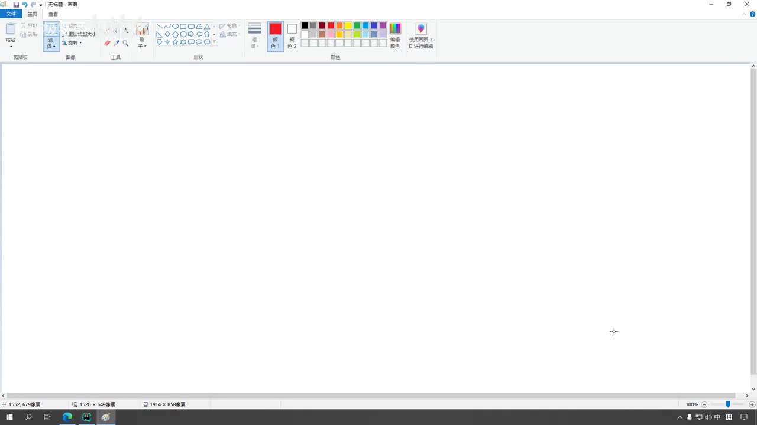Select the Five-point star shape
757x425 pixels.
[176, 42]
